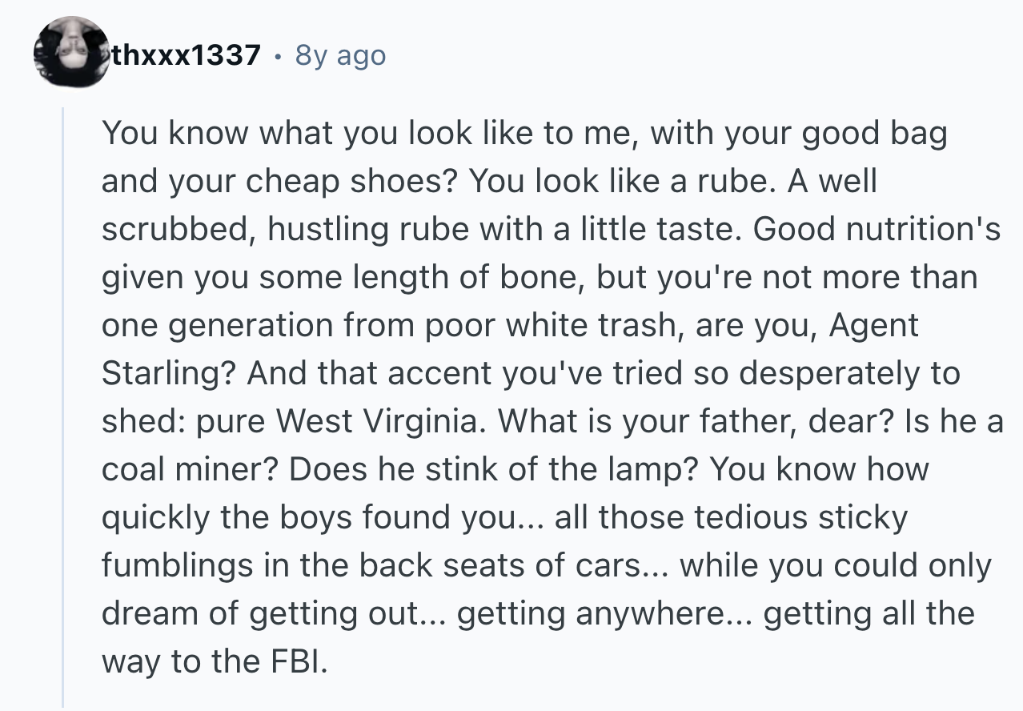
Task: Click the words 'coal miner?' in the comment
Action: (x=191, y=469)
